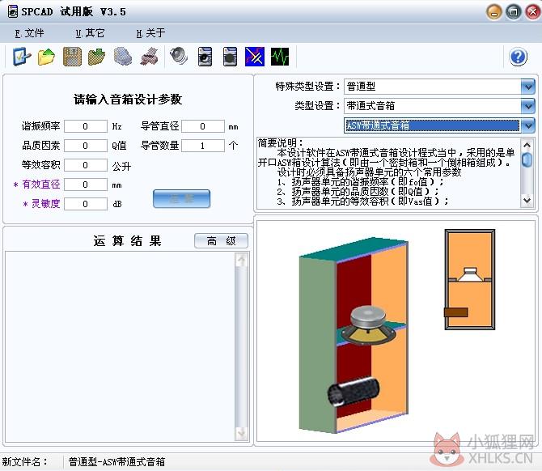Click results panel scroll down arrow

242,433
